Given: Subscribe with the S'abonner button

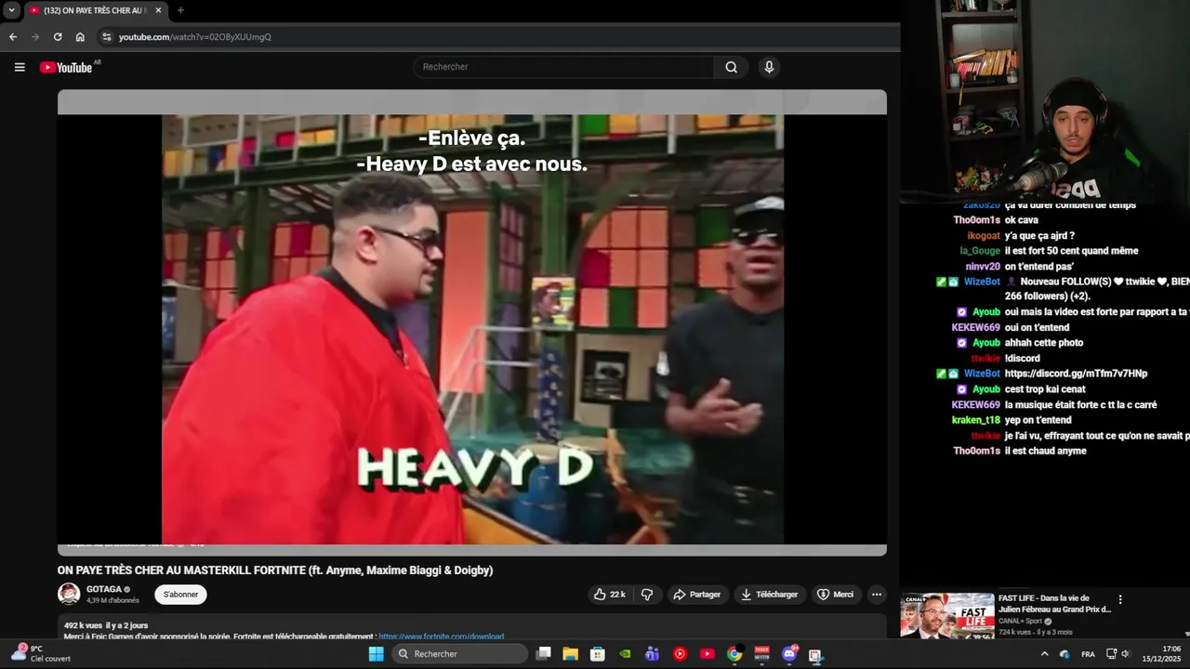Looking at the screenshot, I should (x=180, y=595).
